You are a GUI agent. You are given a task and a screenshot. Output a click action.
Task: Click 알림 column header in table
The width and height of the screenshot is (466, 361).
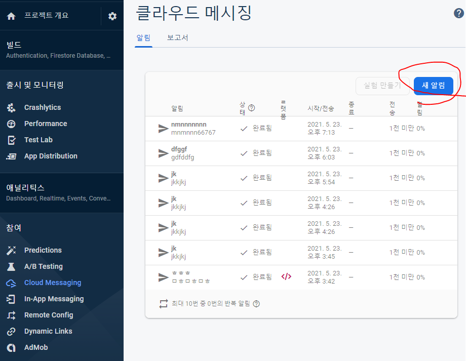tap(177, 109)
